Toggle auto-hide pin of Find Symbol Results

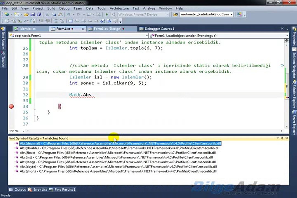click(282, 138)
